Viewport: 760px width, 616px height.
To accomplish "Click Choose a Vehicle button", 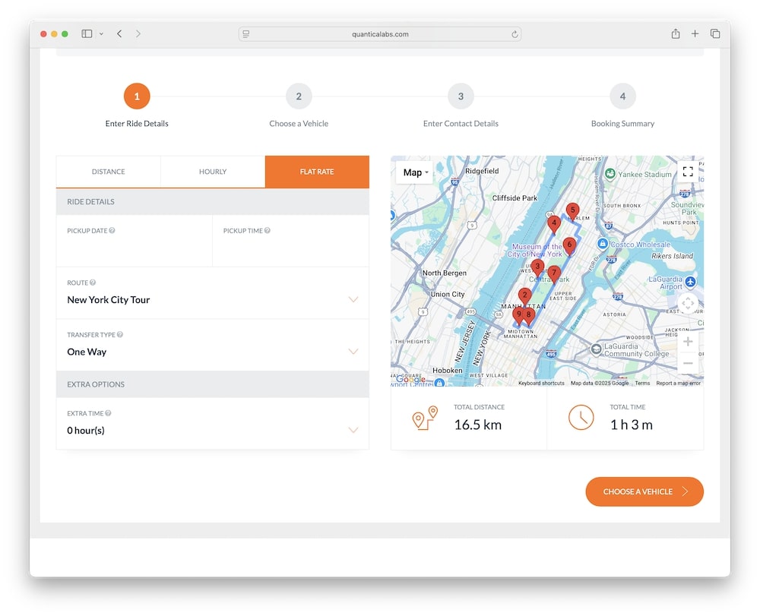I will (x=644, y=491).
